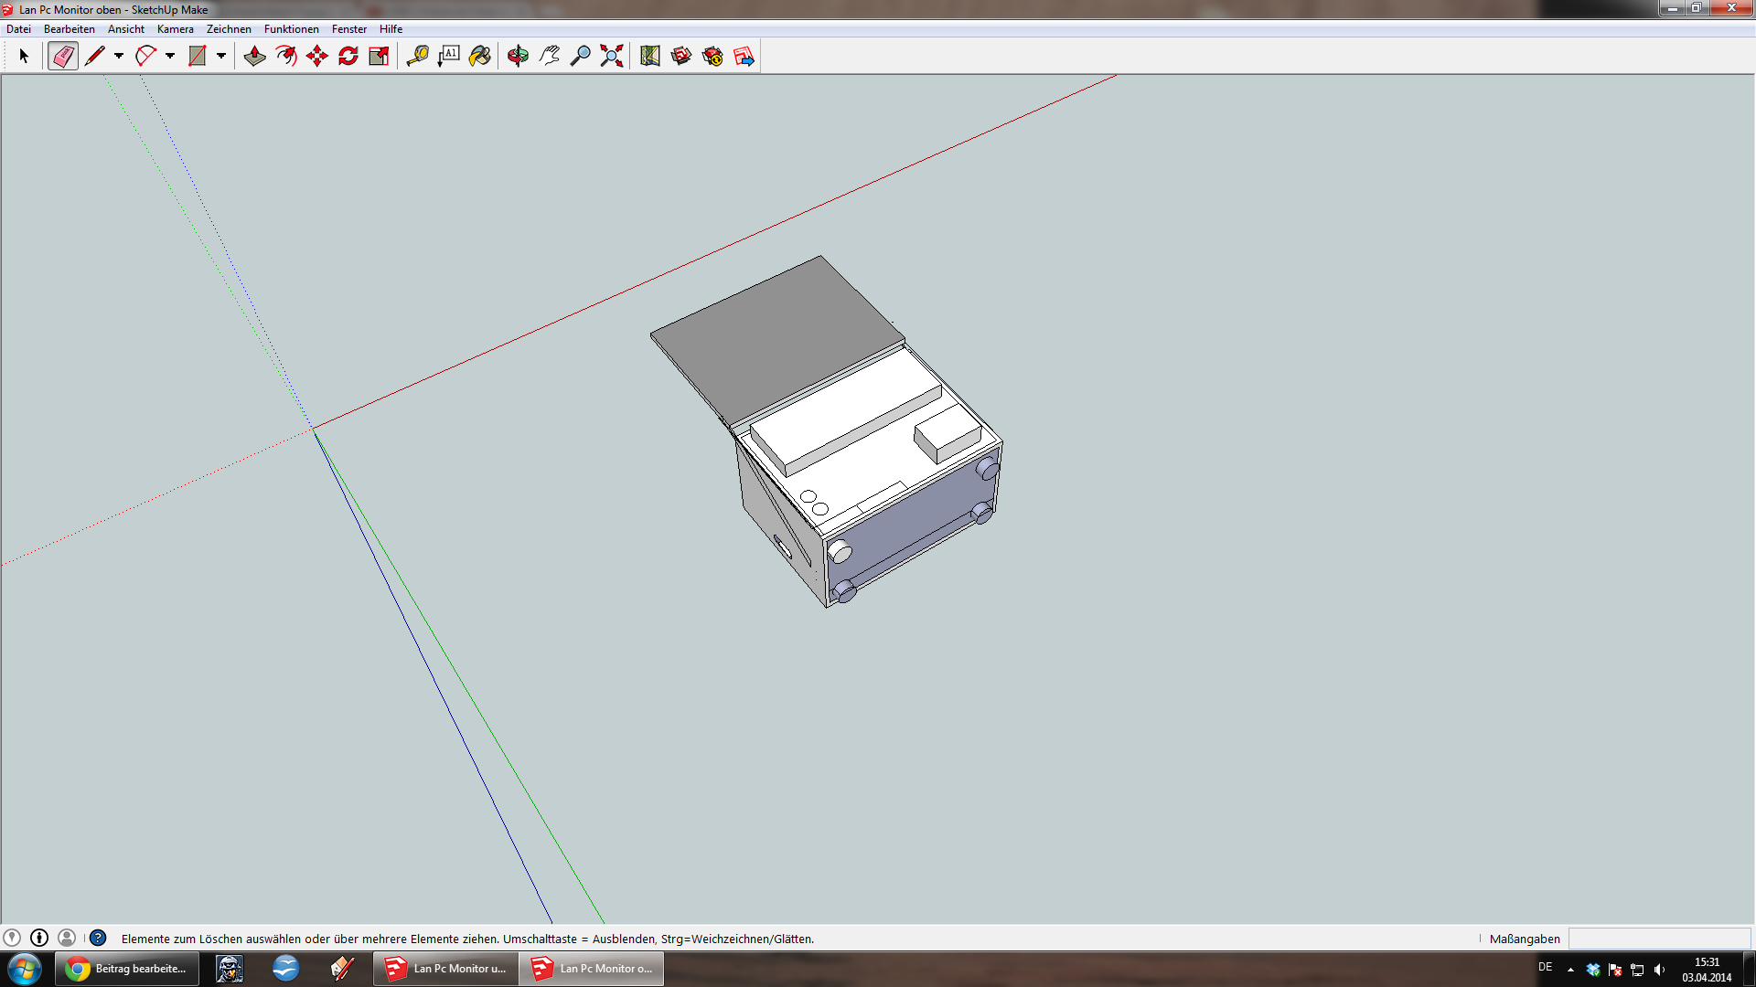This screenshot has width=1756, height=987.
Task: Click the Zoom Extents icon
Action: pyautogui.click(x=612, y=57)
